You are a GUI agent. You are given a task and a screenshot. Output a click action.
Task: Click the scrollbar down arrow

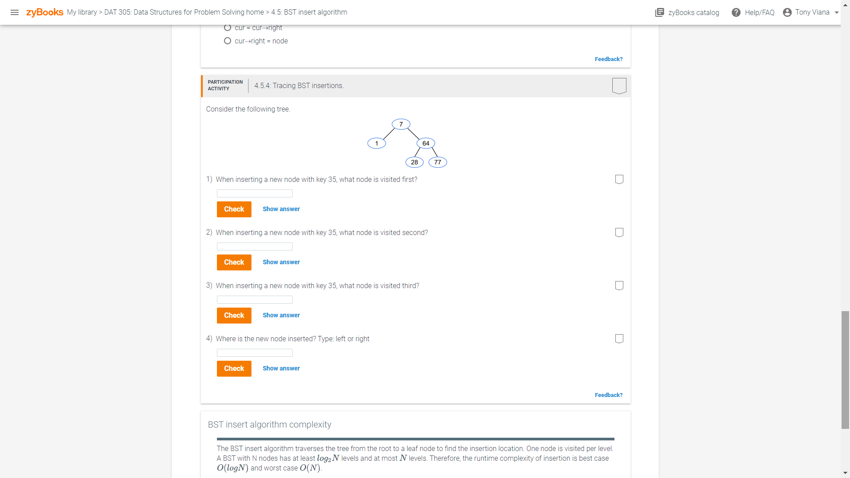[x=845, y=473]
